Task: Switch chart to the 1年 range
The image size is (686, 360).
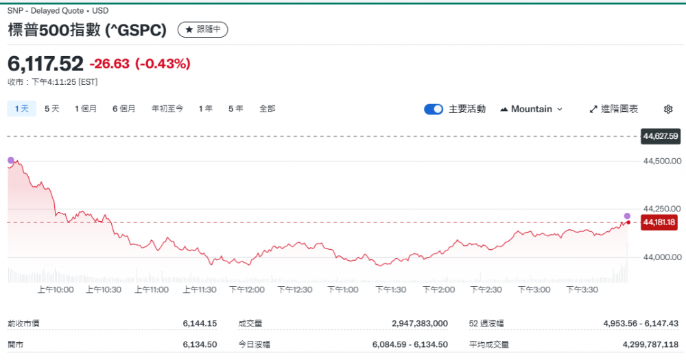Action: coord(206,109)
